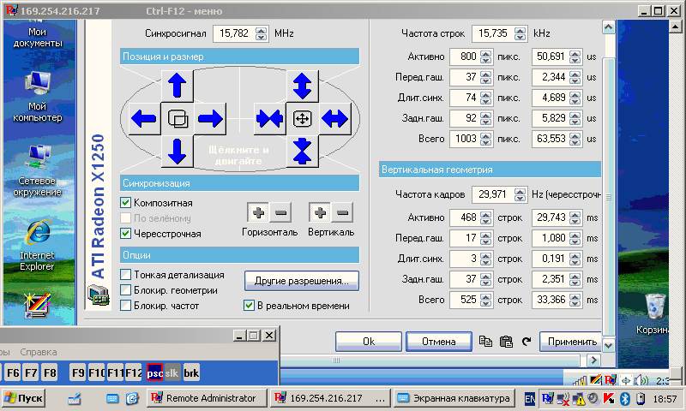Click the move-up arrow in position pad

[x=177, y=85]
